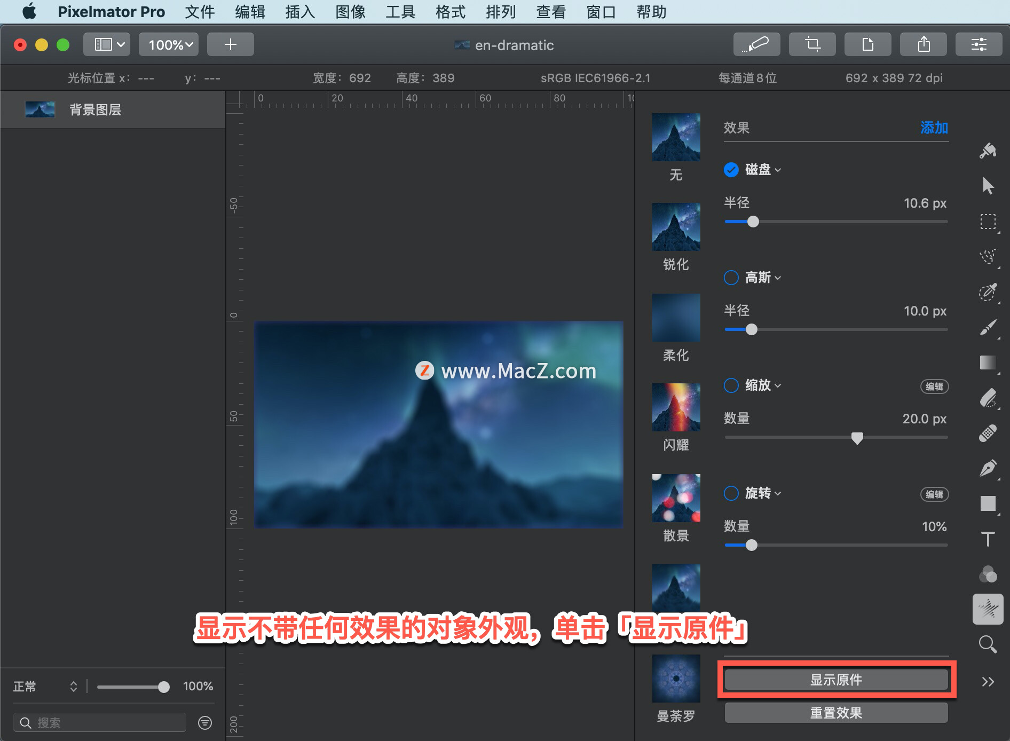Click the Crop toolbar button
1010x741 pixels.
[x=812, y=44]
